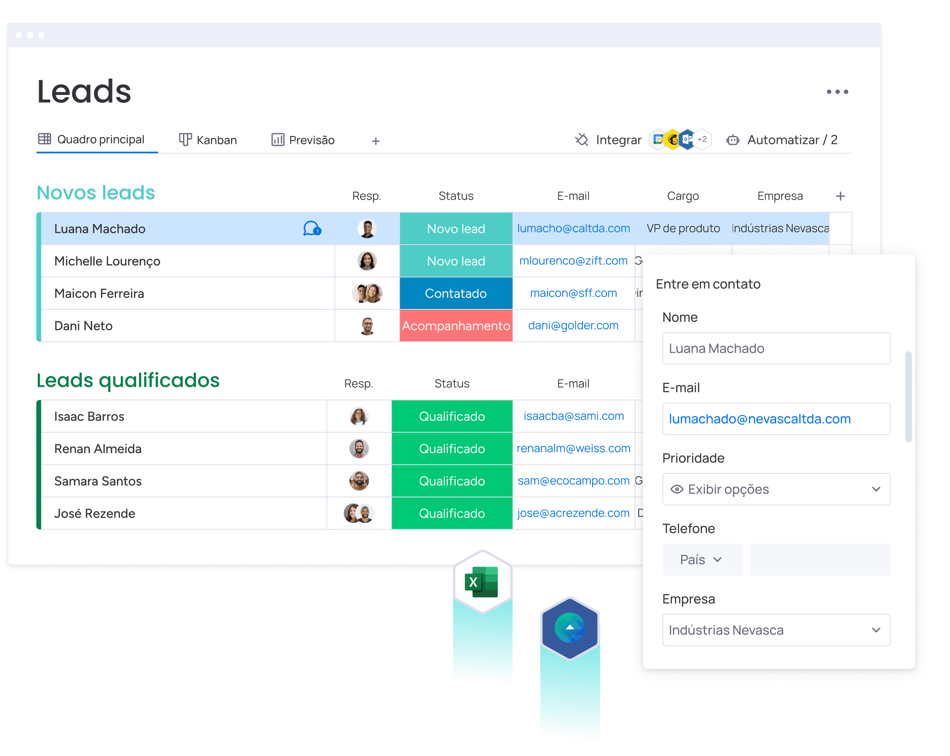Click the Outlook integration icon

(x=687, y=139)
